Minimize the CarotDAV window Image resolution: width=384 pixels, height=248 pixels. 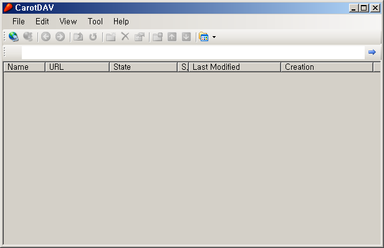[353, 8]
